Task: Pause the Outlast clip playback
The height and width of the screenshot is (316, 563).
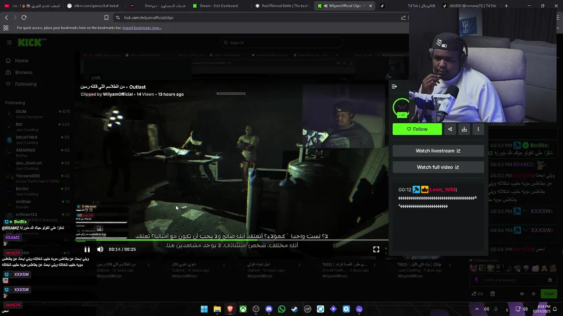Action: click(x=87, y=249)
